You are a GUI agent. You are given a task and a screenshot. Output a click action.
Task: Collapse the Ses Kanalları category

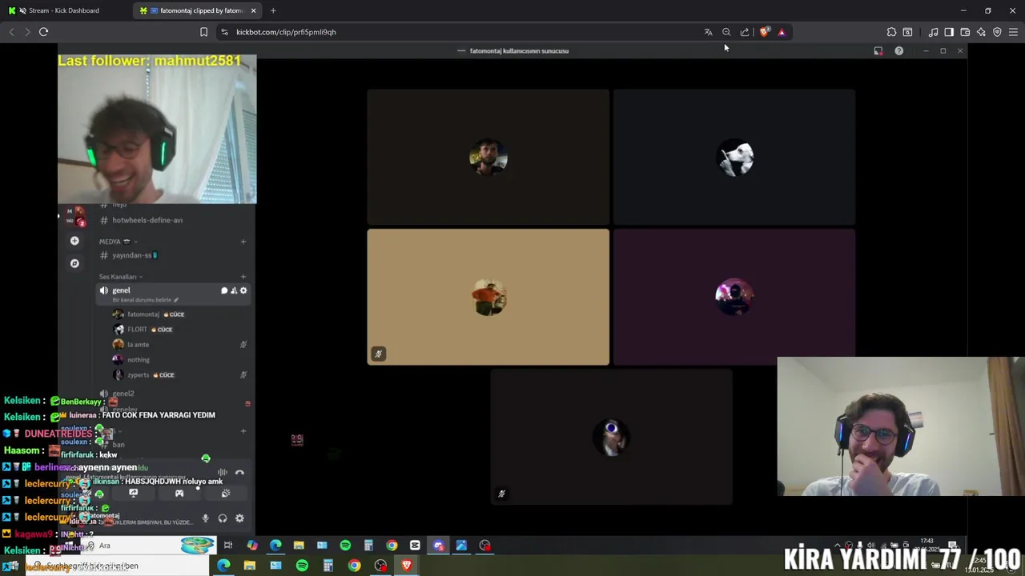point(121,277)
